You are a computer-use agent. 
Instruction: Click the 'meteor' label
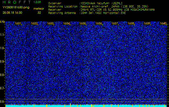pyautogui.click(x=39, y=9)
